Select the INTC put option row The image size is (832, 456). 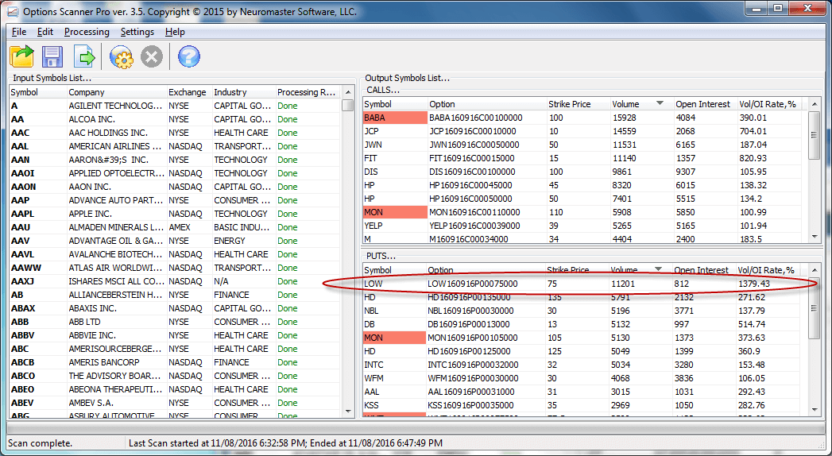point(581,365)
